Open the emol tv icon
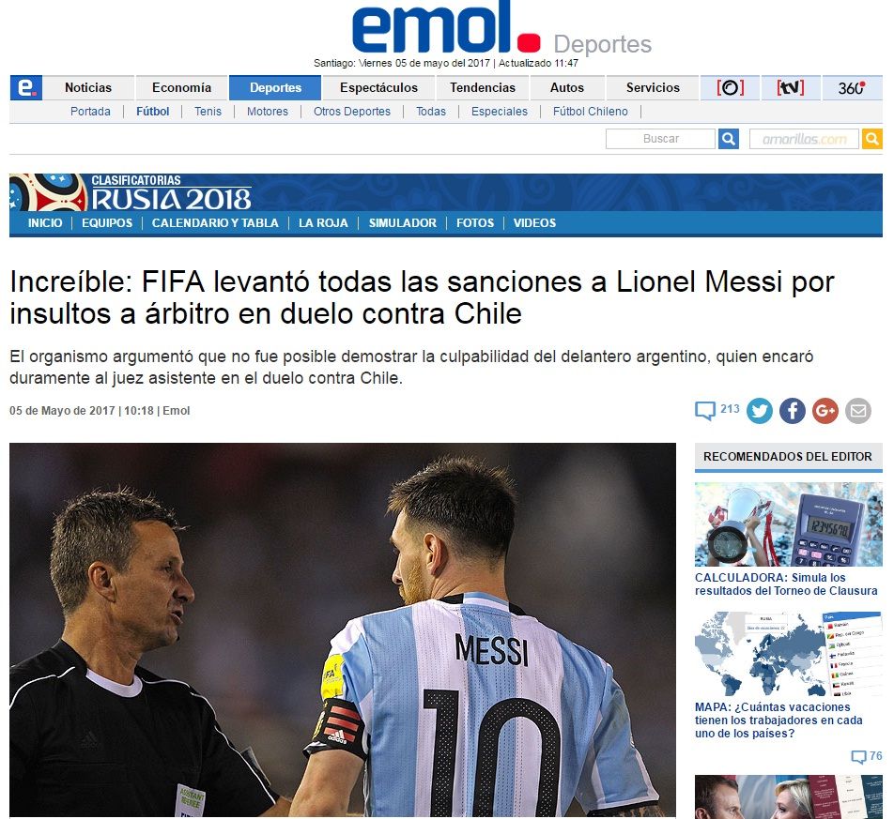The width and height of the screenshot is (894, 819). (791, 87)
